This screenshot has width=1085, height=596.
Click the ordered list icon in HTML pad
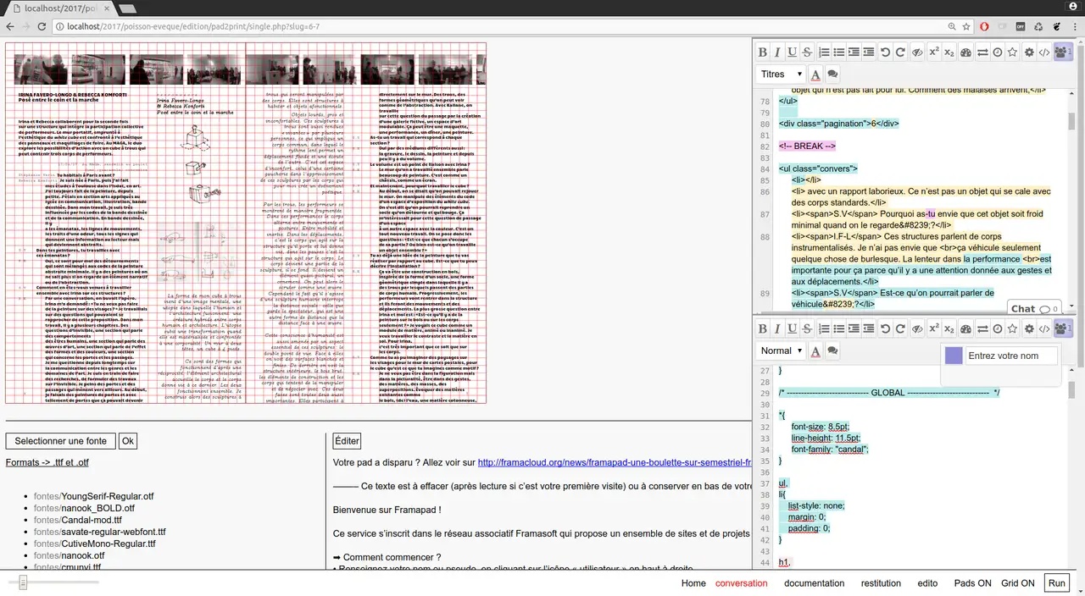[x=824, y=52]
